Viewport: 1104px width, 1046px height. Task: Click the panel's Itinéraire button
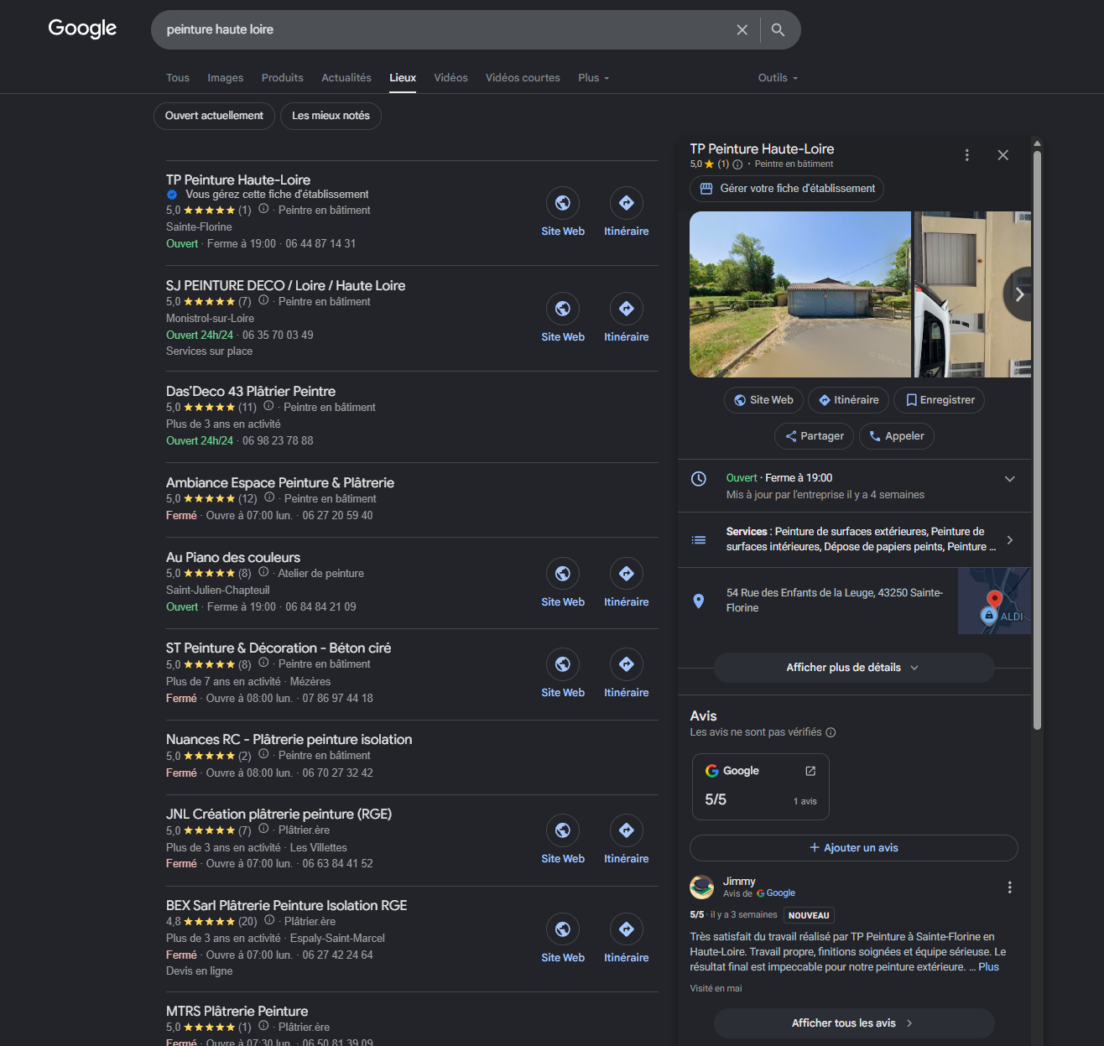[x=848, y=400]
